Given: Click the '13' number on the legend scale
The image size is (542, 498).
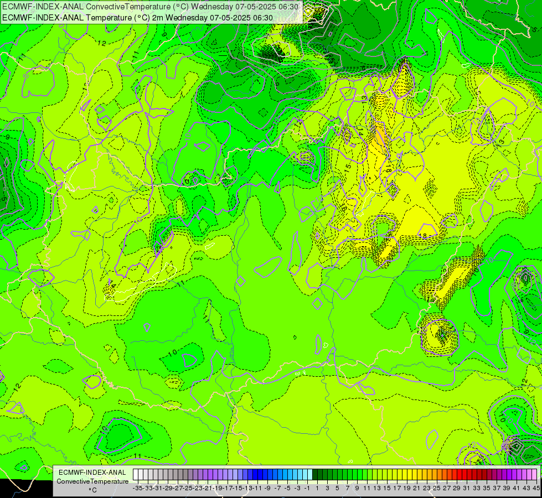Looking at the screenshot, I should (x=377, y=488).
